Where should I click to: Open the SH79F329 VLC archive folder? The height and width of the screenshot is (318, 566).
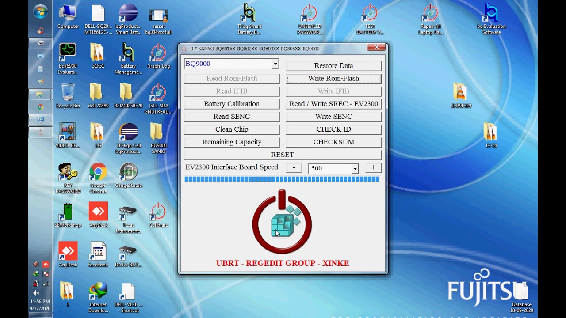pyautogui.click(x=461, y=95)
